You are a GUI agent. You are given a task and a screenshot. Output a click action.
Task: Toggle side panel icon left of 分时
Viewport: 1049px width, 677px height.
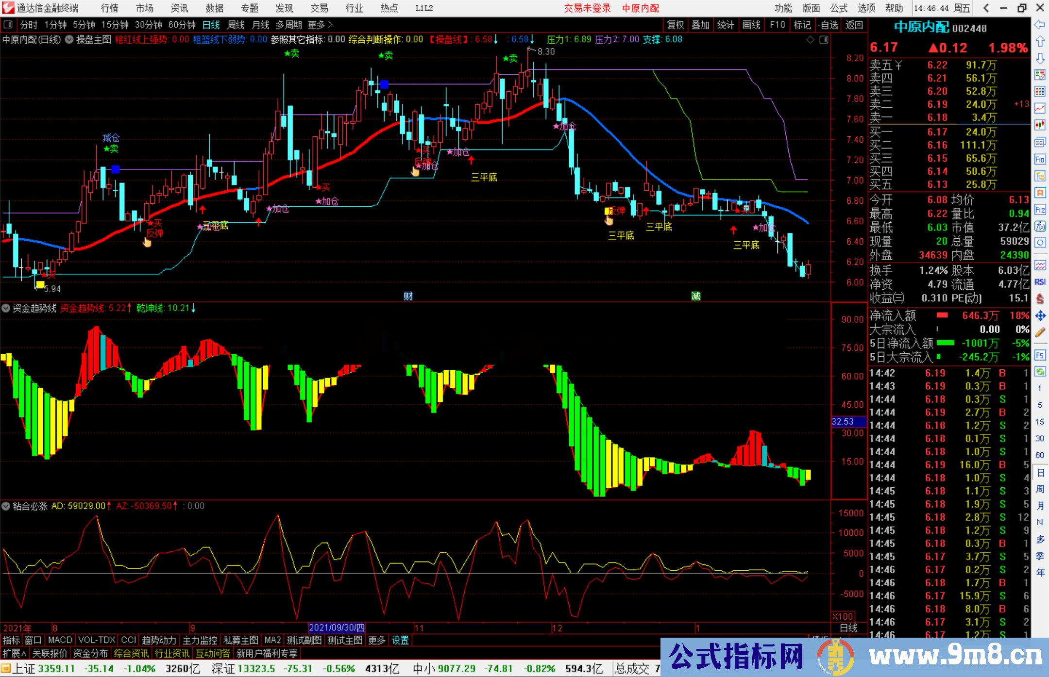tap(8, 24)
